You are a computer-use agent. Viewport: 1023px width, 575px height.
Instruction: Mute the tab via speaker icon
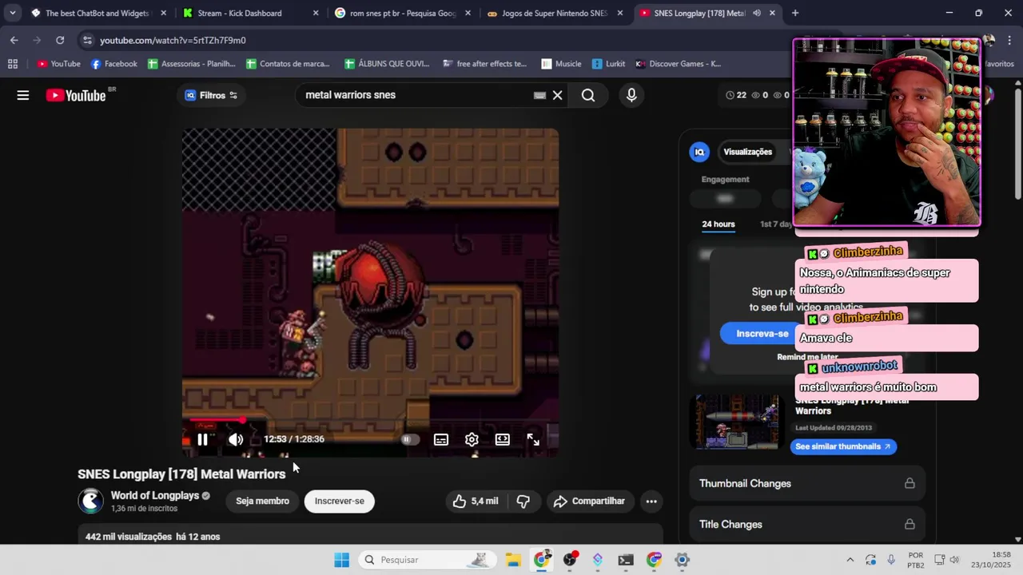[x=756, y=13]
